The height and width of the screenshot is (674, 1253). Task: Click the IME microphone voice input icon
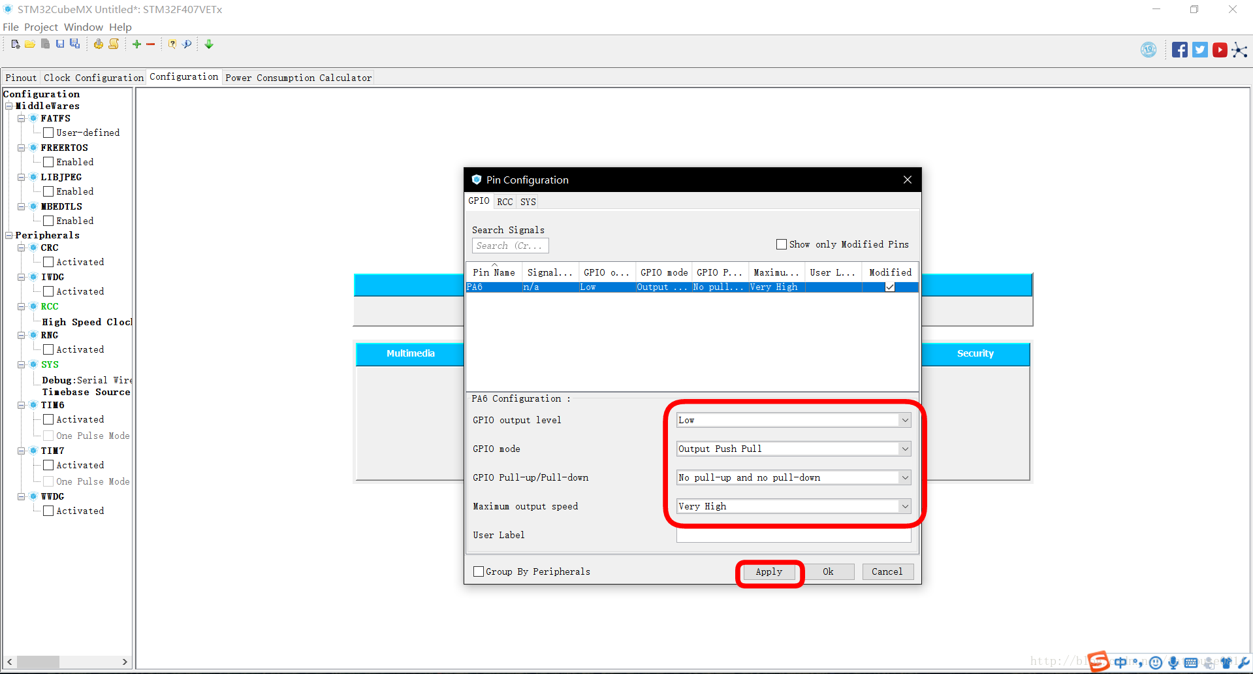click(x=1173, y=662)
